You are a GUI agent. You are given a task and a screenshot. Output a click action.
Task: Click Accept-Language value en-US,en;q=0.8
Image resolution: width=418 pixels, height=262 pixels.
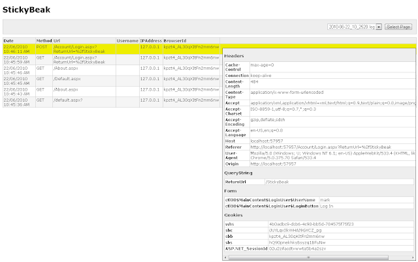(266, 130)
